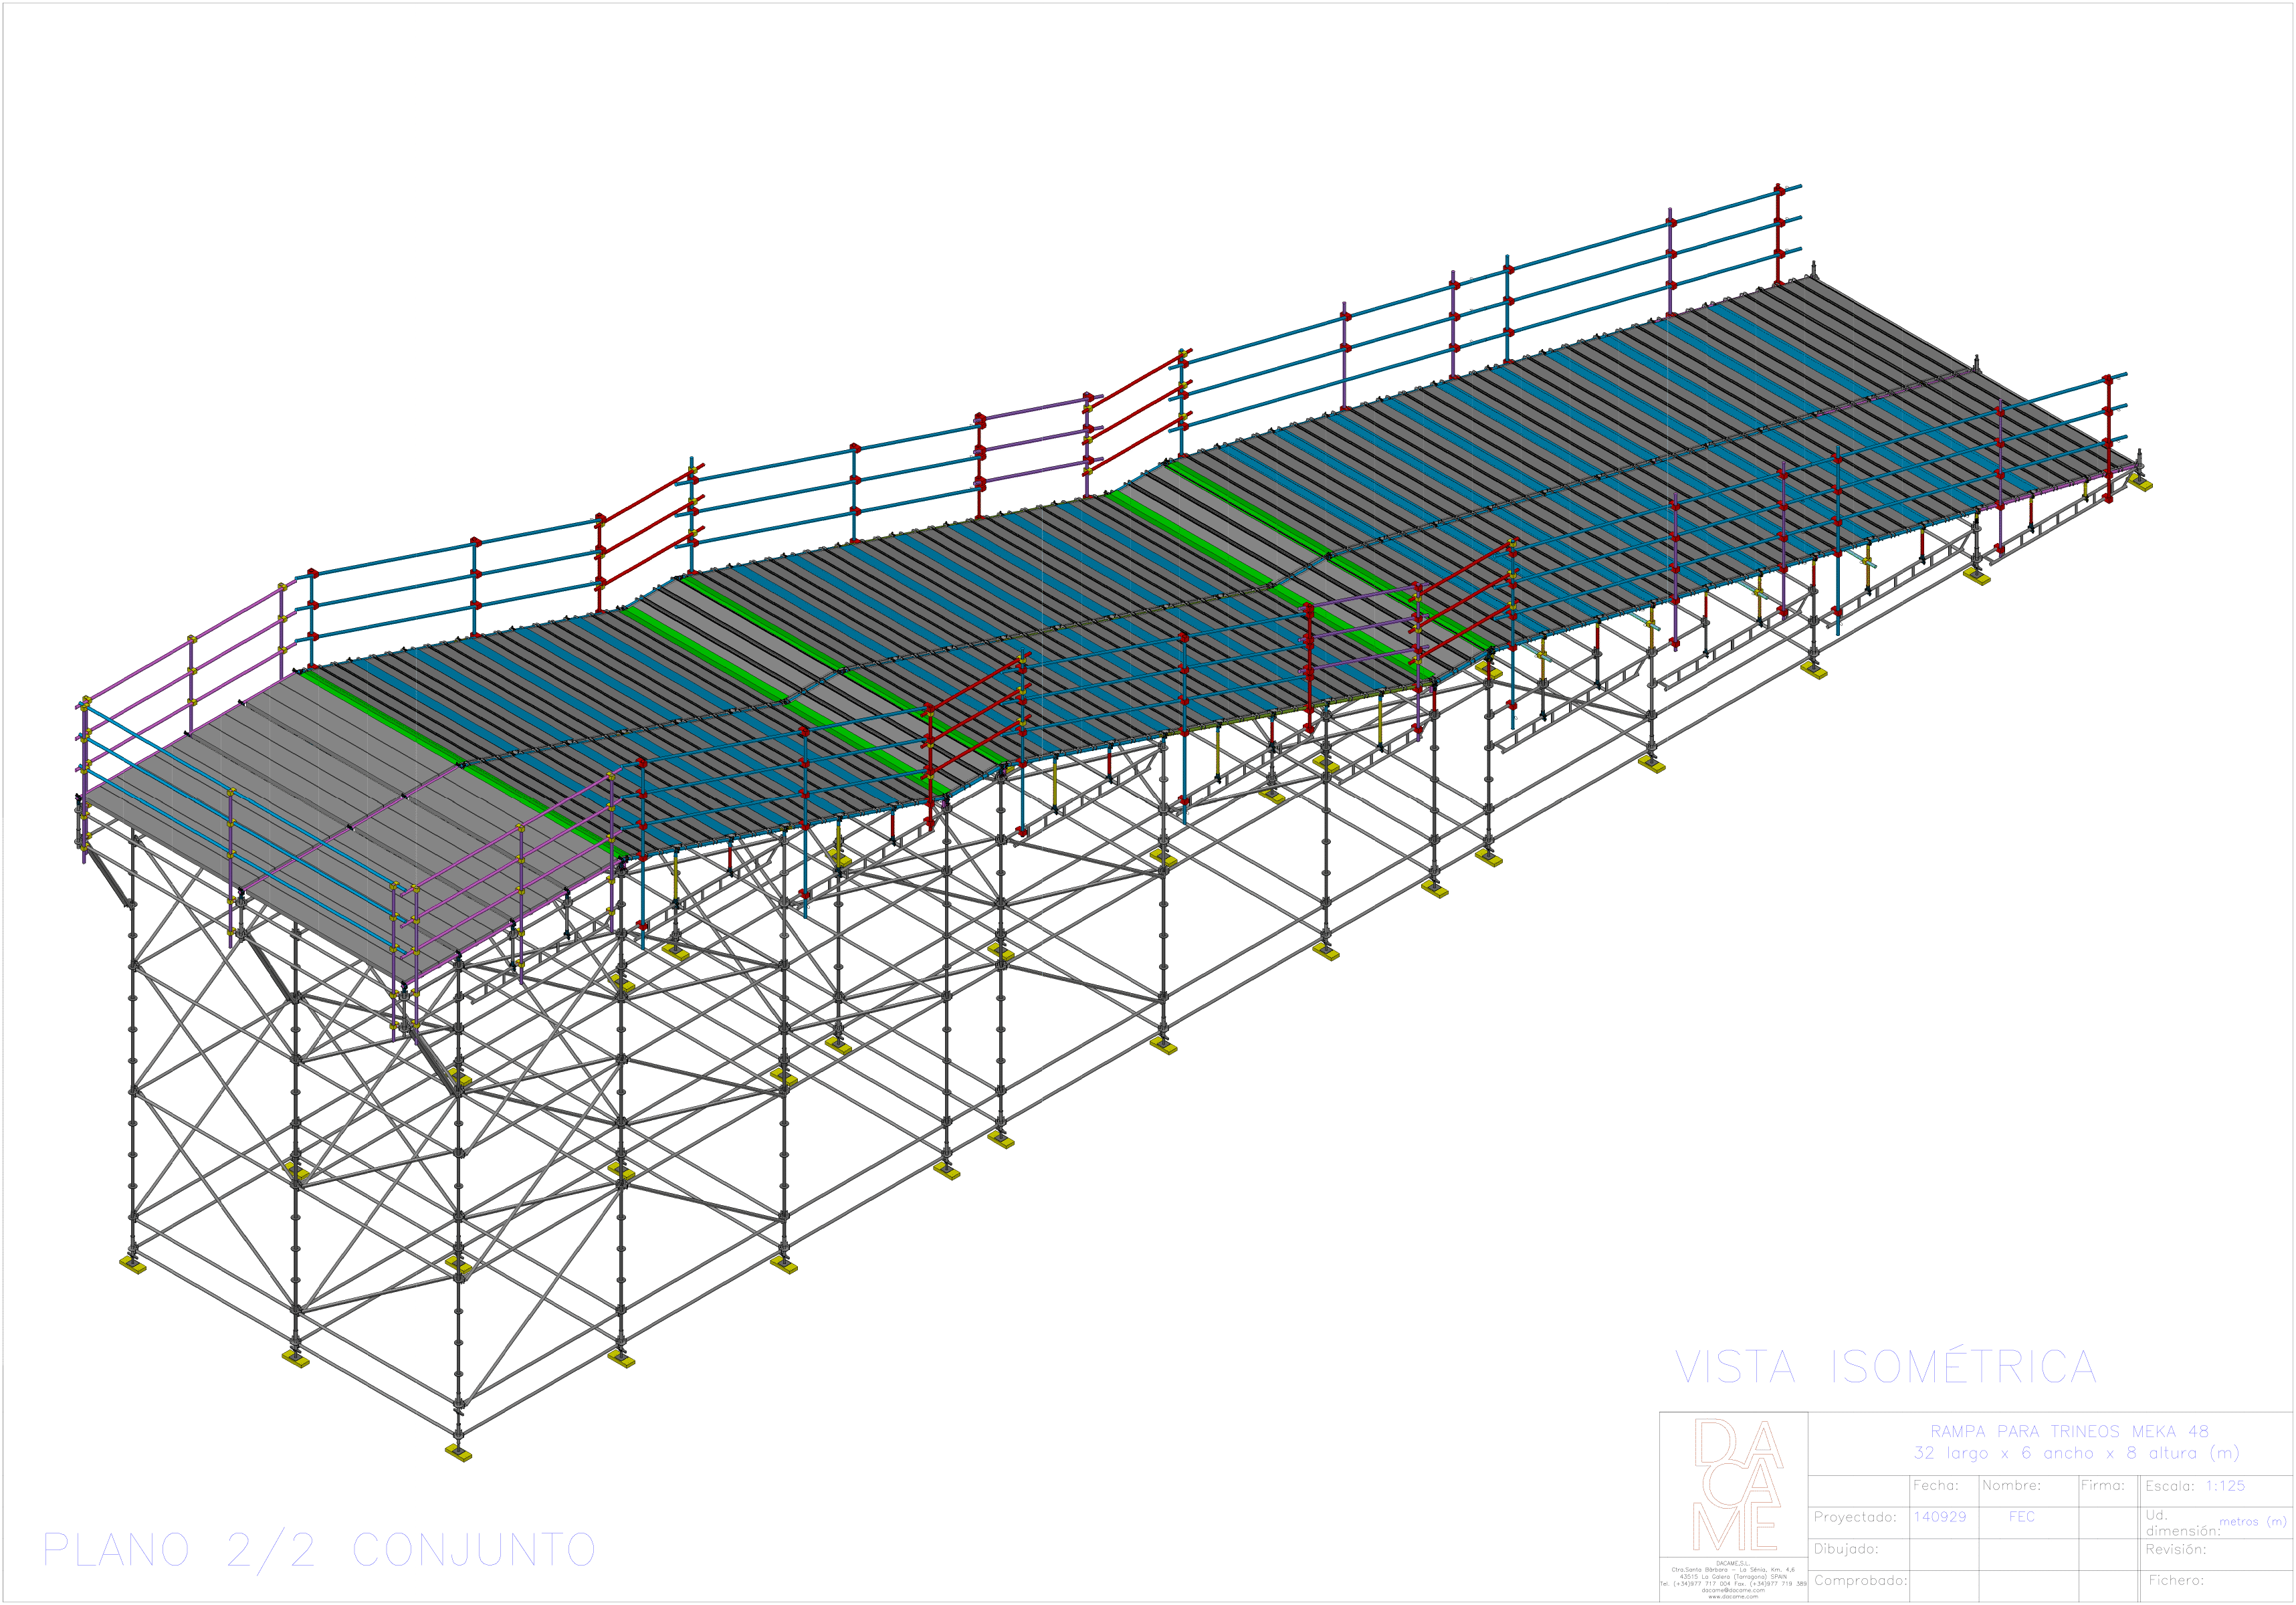Click the Revisión field label
This screenshot has width=2296, height=1605.
[x=2175, y=1549]
